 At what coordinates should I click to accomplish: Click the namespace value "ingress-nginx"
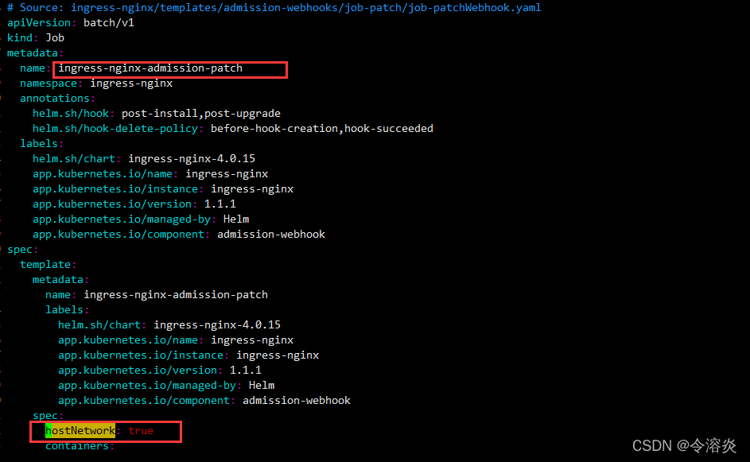131,83
